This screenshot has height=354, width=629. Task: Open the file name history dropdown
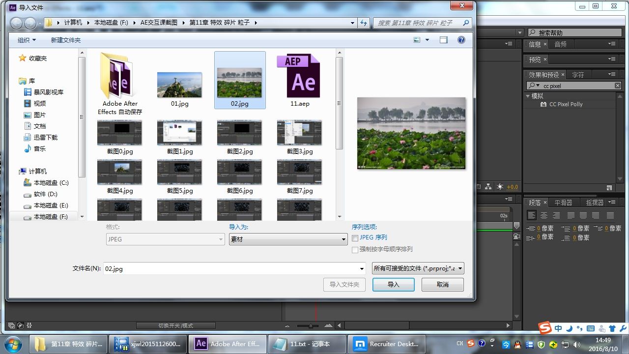click(x=362, y=268)
